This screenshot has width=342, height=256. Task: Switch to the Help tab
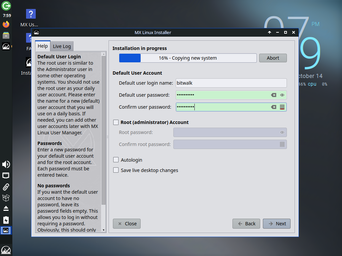click(43, 46)
